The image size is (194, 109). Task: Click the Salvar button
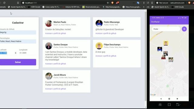(18, 62)
